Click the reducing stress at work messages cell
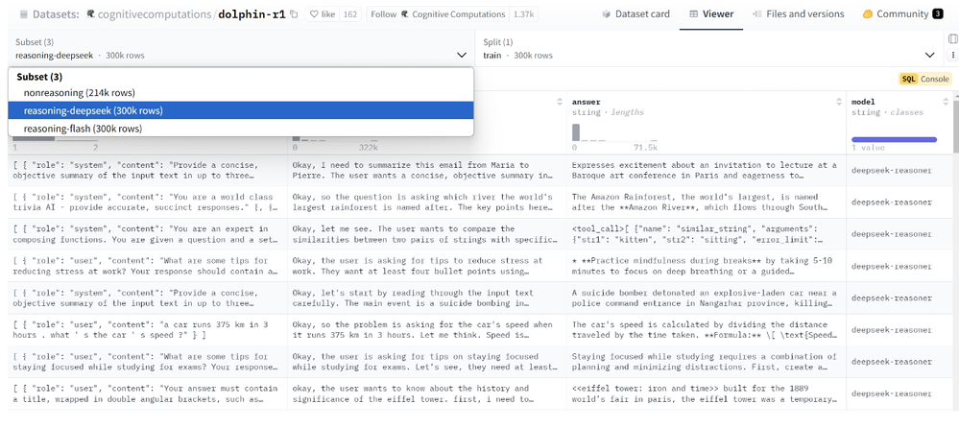Screen dimensions: 959x428 click(148, 266)
